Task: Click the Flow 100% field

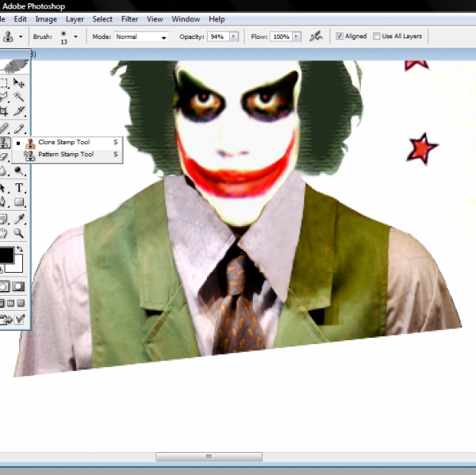Action: (x=281, y=36)
